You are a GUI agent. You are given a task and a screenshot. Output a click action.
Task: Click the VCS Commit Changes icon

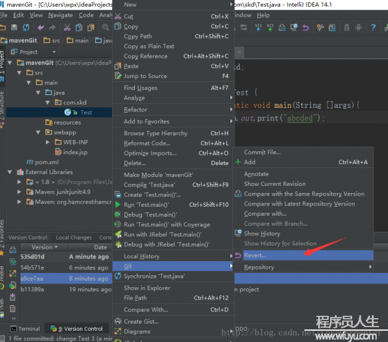[x=270, y=27]
